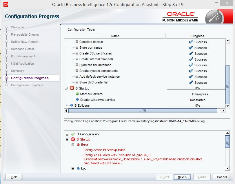
Task: Click the success checkmark for Complete domain
Action: pyautogui.click(x=191, y=42)
